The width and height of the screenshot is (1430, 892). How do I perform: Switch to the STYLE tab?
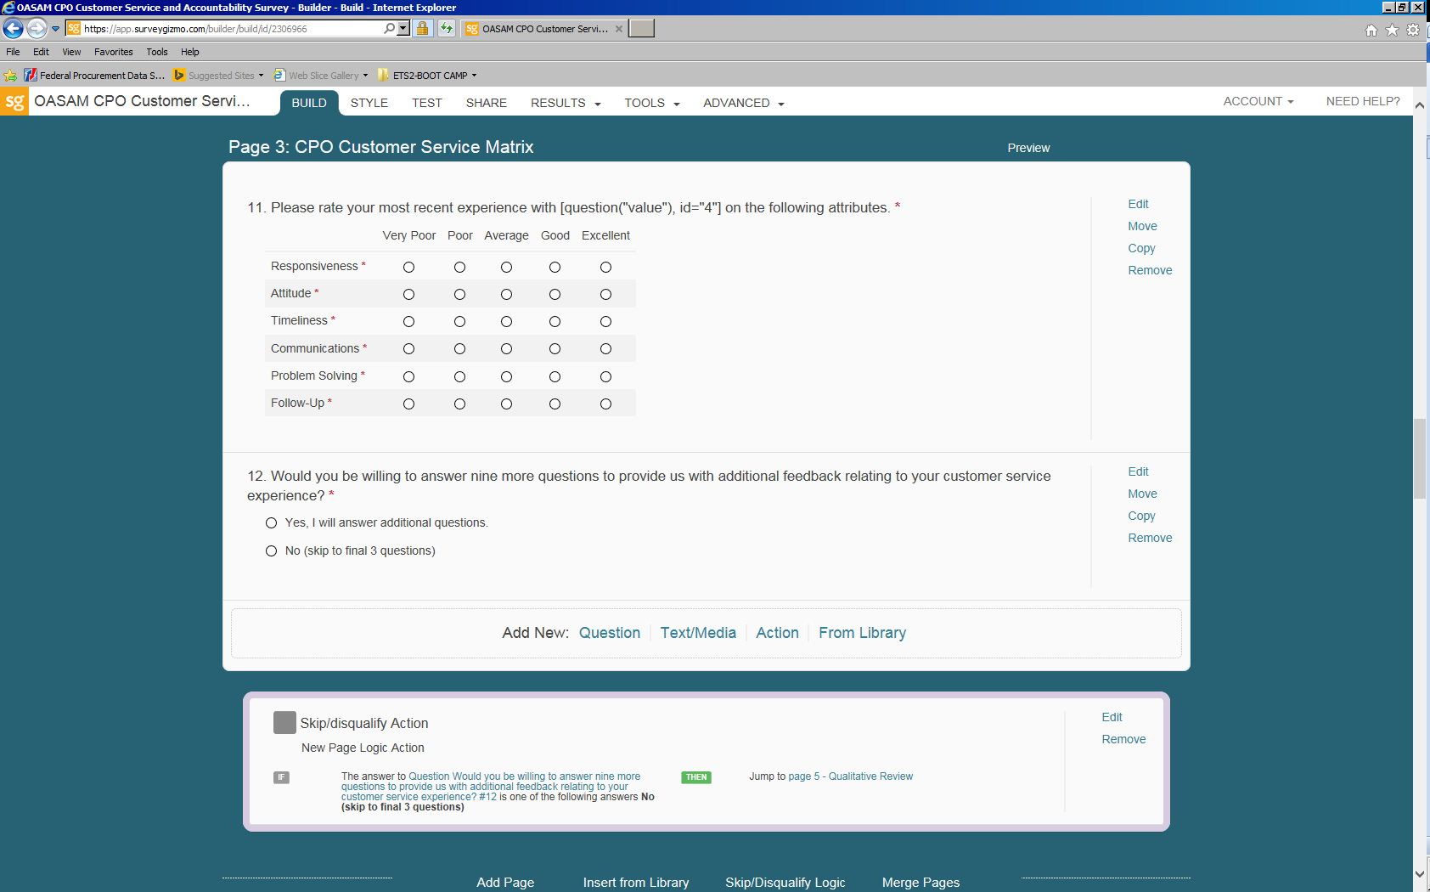tap(369, 103)
